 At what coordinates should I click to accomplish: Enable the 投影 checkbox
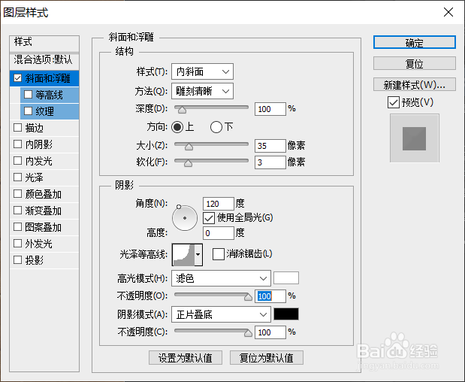click(18, 260)
